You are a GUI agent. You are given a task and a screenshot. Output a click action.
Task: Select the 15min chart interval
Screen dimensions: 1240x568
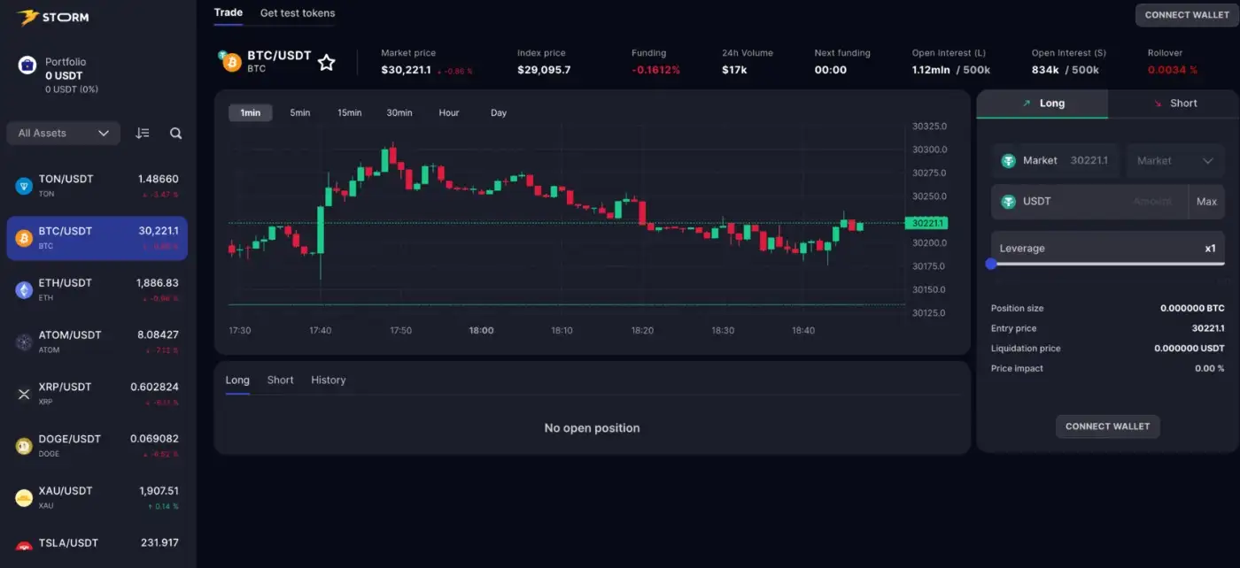point(349,113)
